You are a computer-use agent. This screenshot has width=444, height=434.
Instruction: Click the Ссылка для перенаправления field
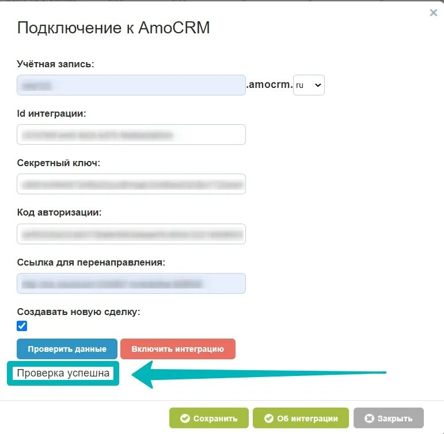tap(131, 283)
